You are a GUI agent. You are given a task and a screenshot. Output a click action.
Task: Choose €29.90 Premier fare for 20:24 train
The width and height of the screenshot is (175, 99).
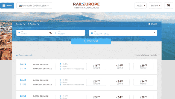pyautogui.click(x=143, y=66)
